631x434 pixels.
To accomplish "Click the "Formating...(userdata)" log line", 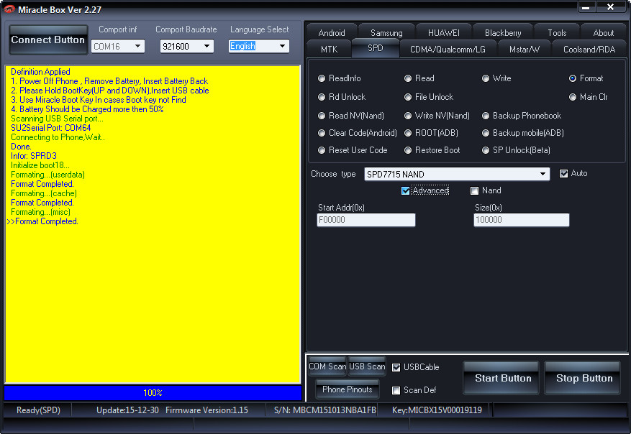I will click(47, 175).
